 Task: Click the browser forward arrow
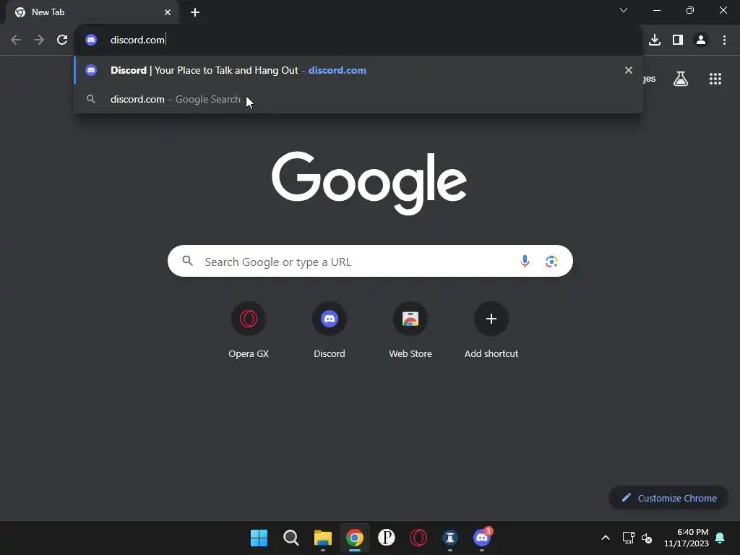coord(39,40)
